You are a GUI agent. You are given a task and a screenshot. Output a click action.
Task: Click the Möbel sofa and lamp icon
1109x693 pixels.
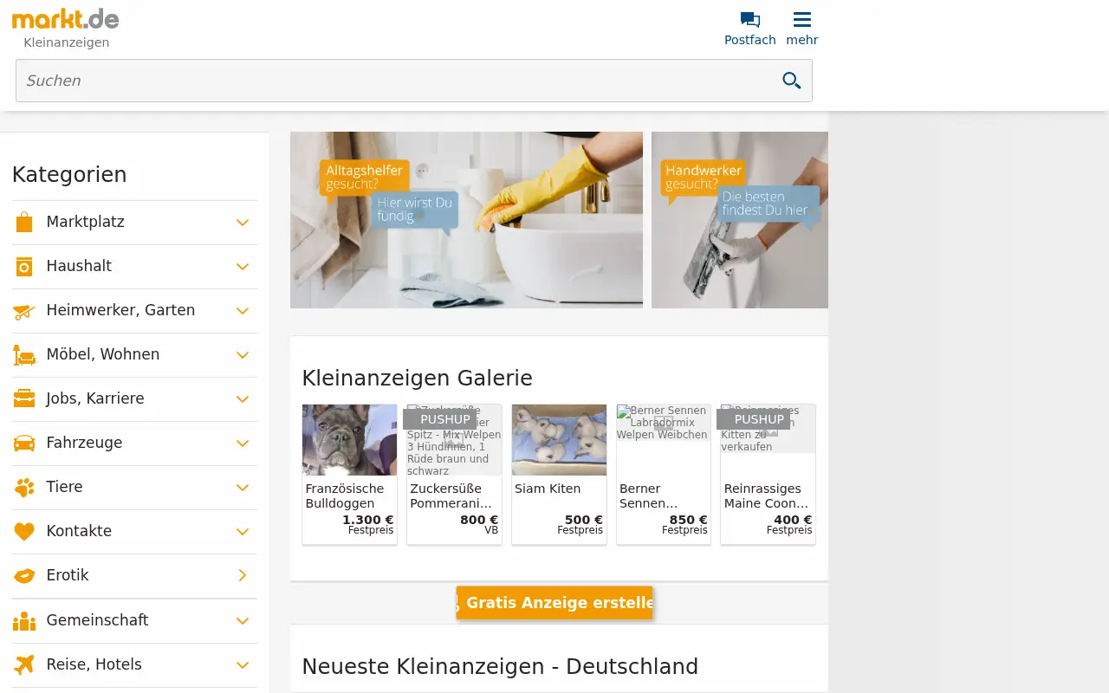24,355
